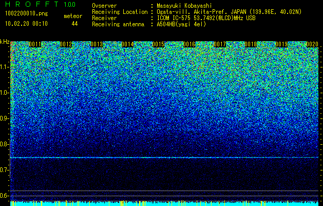Click the 0015 time marker
Screen dimensions: 323x206
(158, 44)
